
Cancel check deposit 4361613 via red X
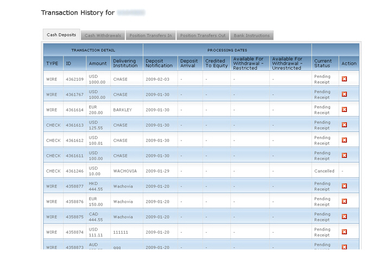pyautogui.click(x=344, y=125)
